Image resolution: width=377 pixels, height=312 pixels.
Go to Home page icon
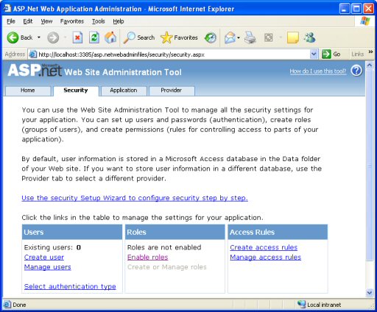(110, 38)
